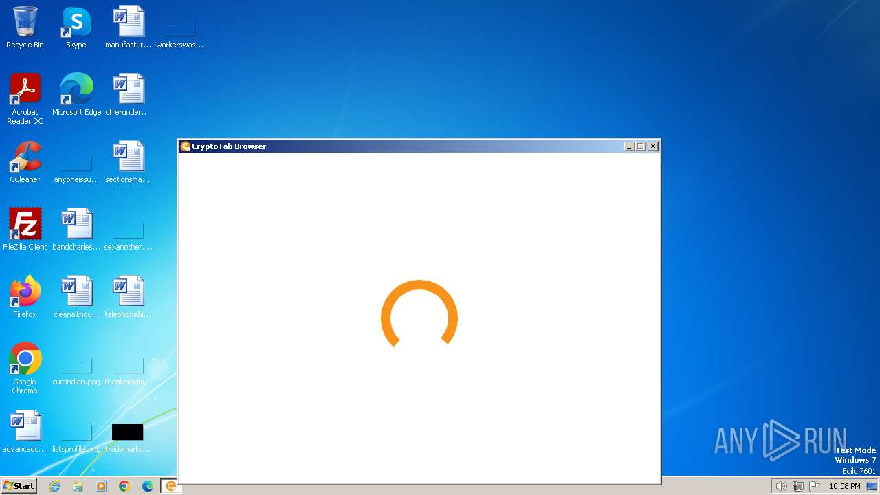Open the network status tray icon
The width and height of the screenshot is (880, 495).
[x=798, y=486]
